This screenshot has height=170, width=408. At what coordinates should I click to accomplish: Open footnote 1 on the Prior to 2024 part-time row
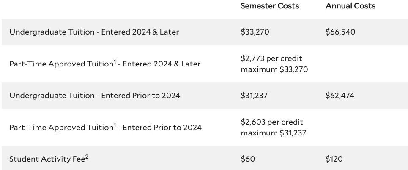click(114, 125)
